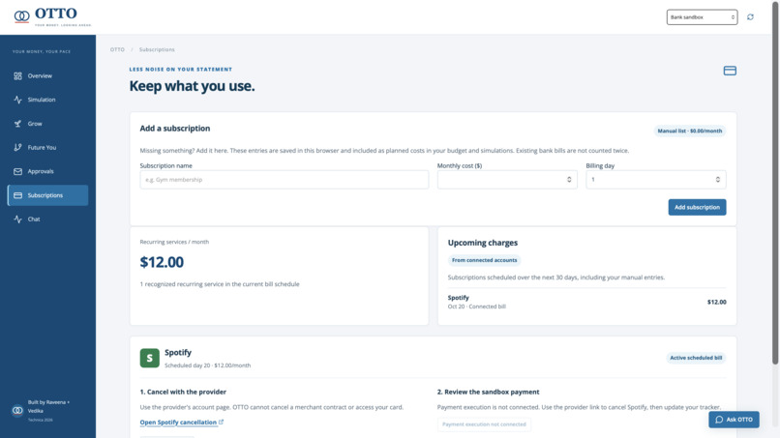Open the Grow section
Viewport: 780px width, 438px height.
pyautogui.click(x=47, y=124)
